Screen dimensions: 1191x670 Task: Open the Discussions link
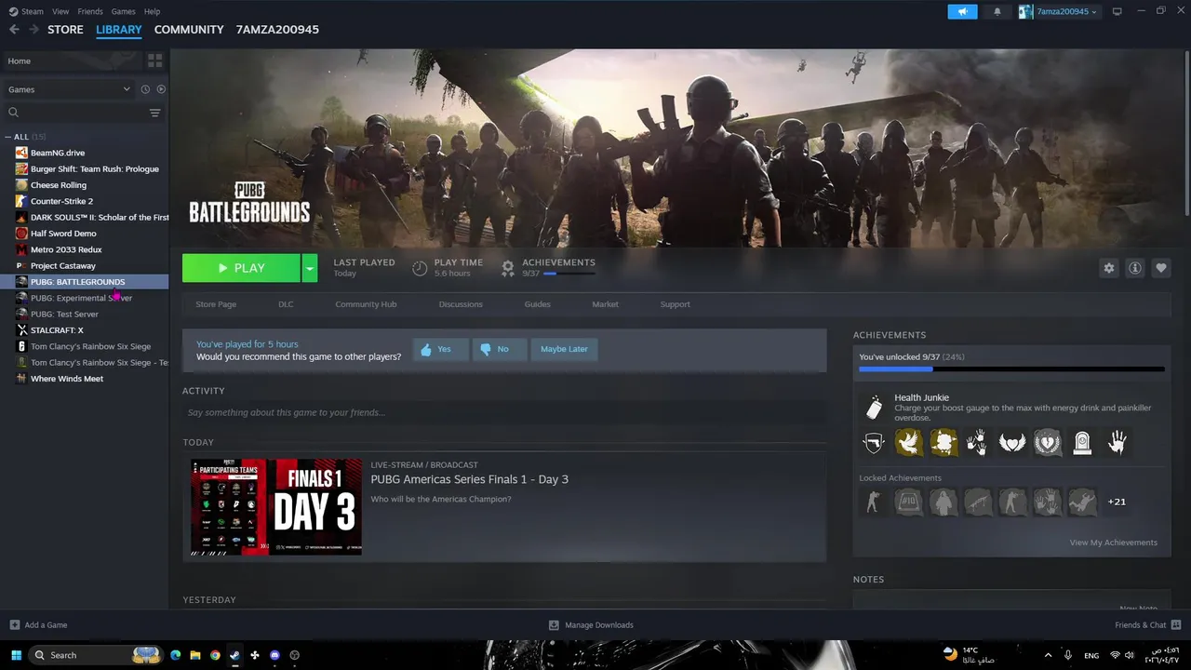tap(461, 304)
